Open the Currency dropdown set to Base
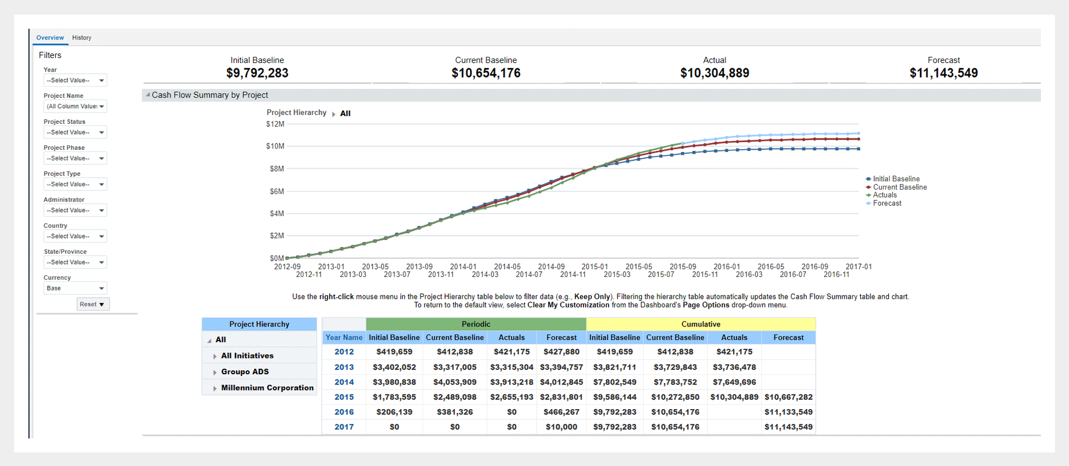1069x466 pixels. [75, 288]
